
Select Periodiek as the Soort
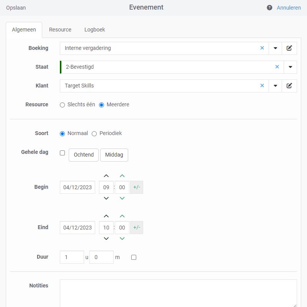94,134
